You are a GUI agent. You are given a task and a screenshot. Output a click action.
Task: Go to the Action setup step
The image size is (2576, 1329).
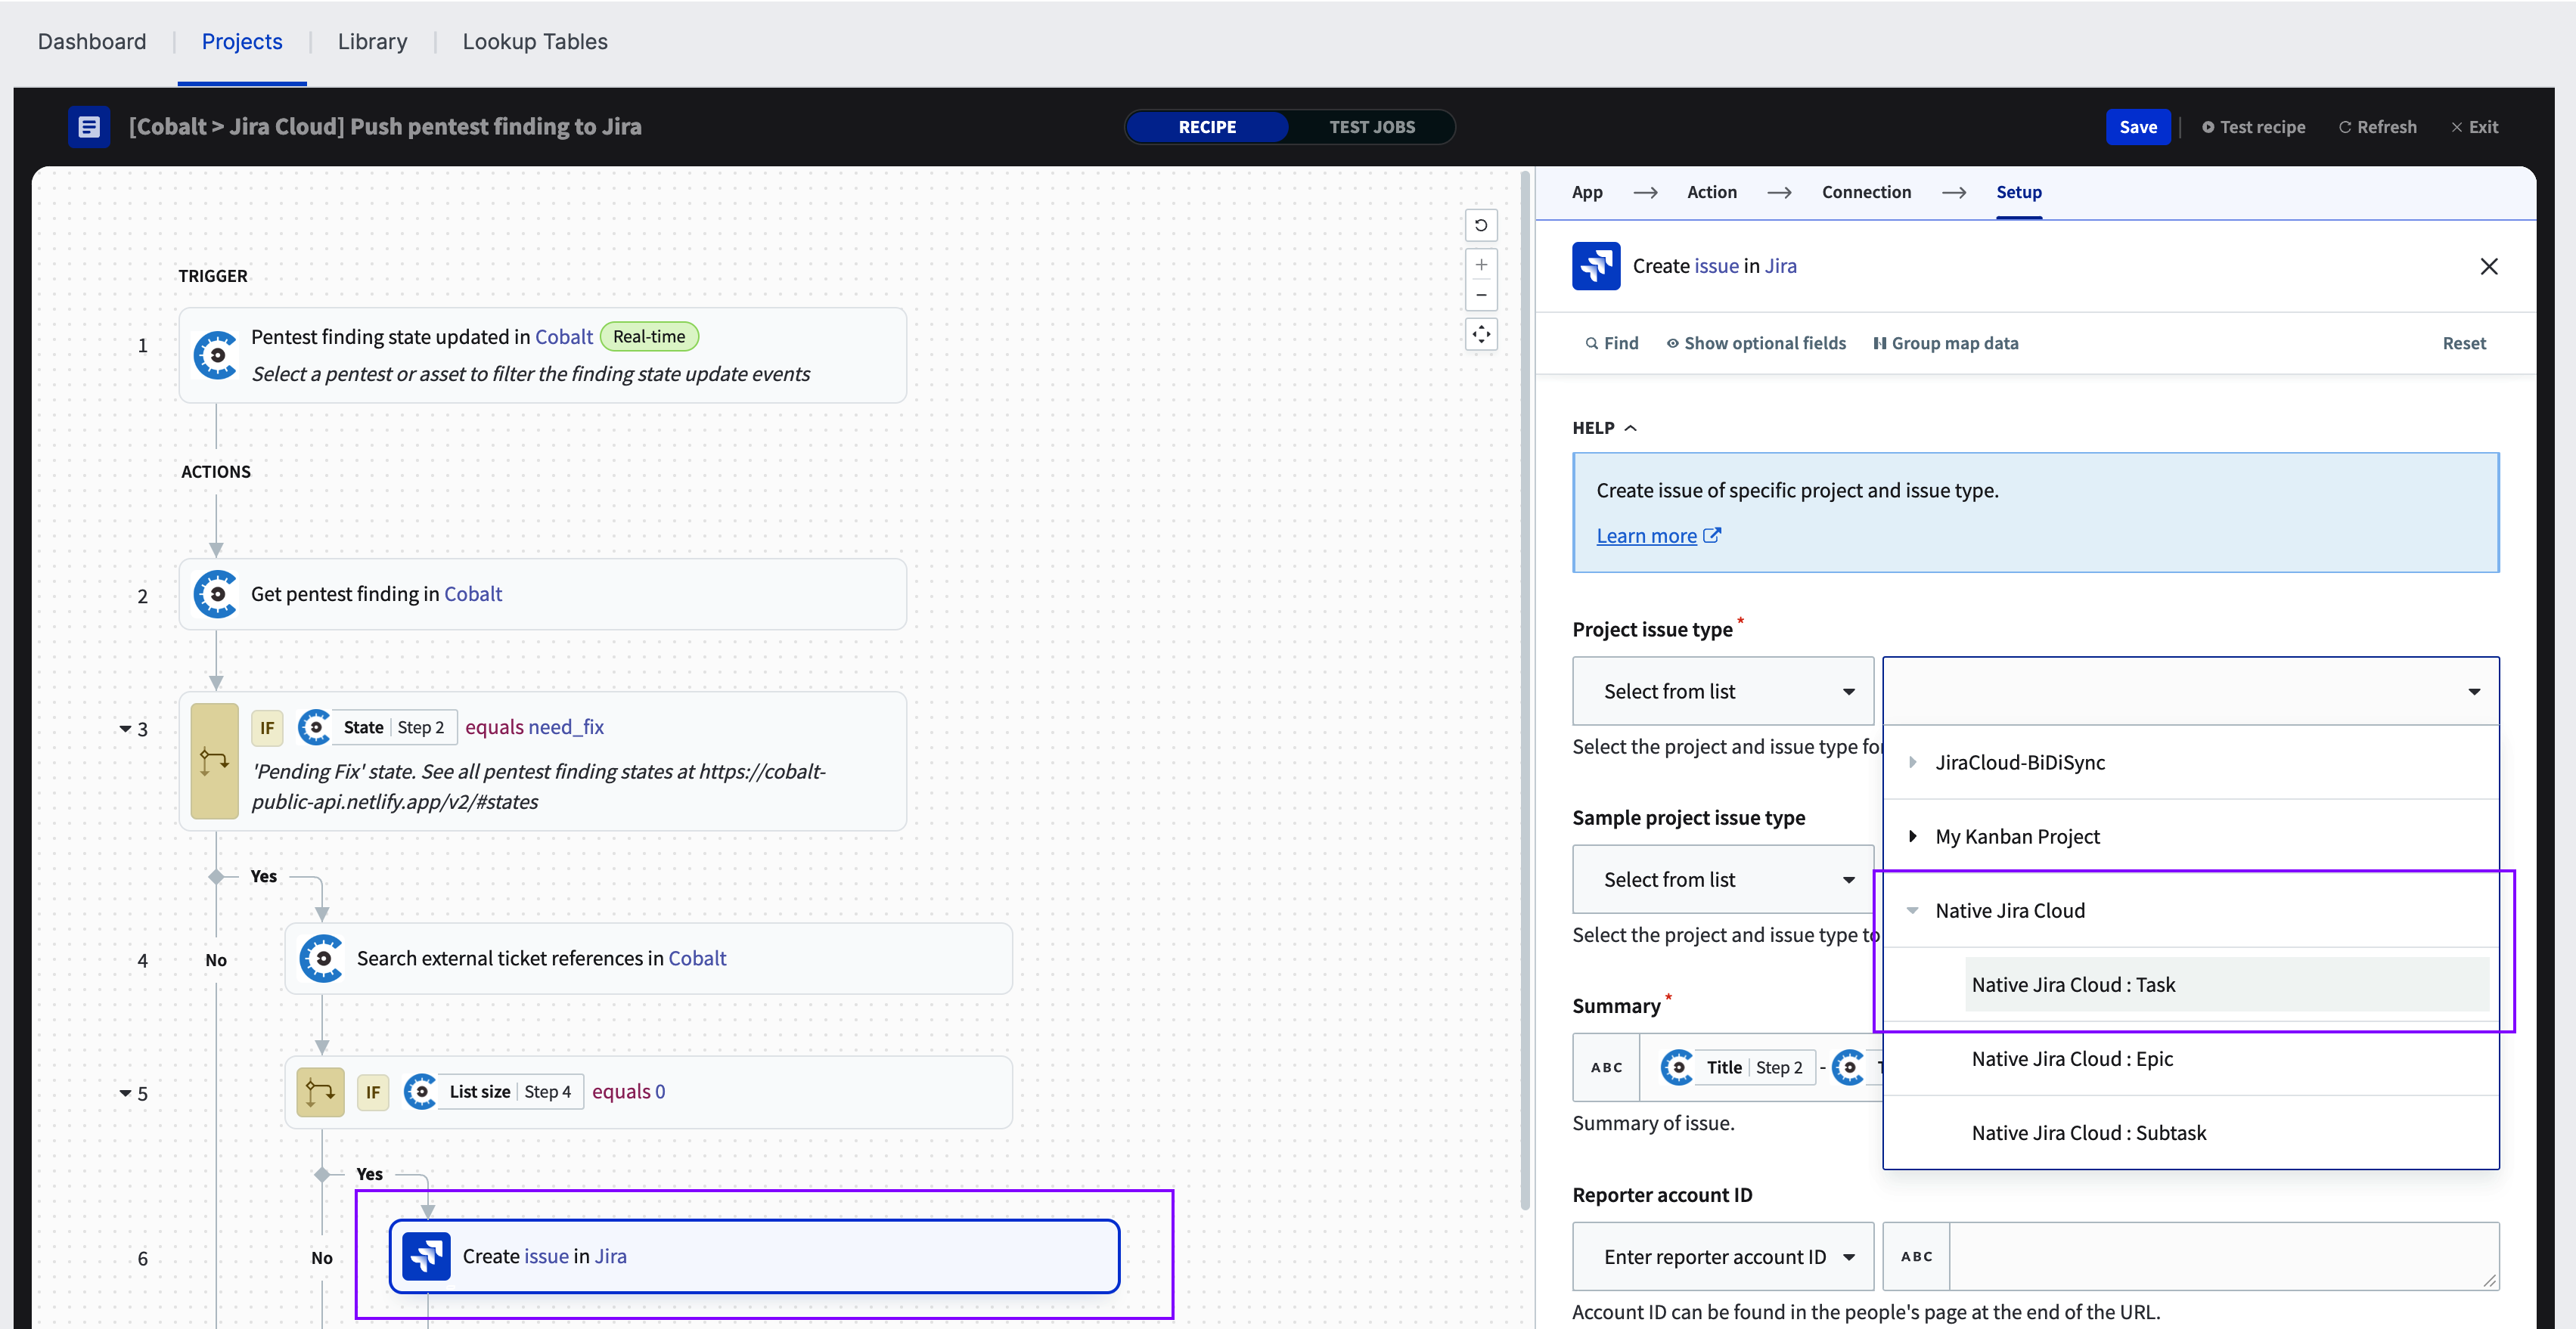pos(1712,192)
